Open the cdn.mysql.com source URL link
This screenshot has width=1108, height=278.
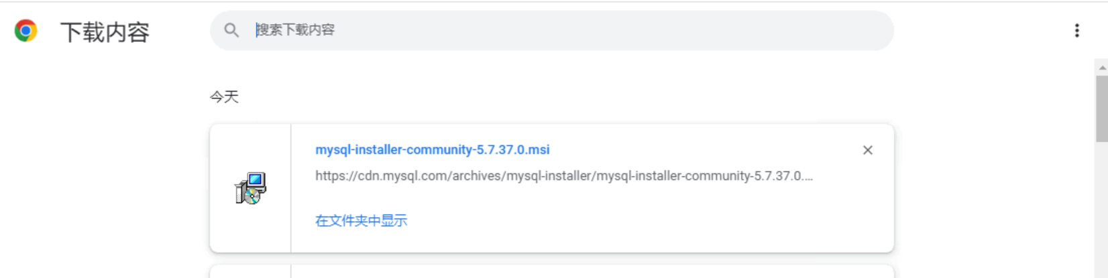tap(563, 176)
